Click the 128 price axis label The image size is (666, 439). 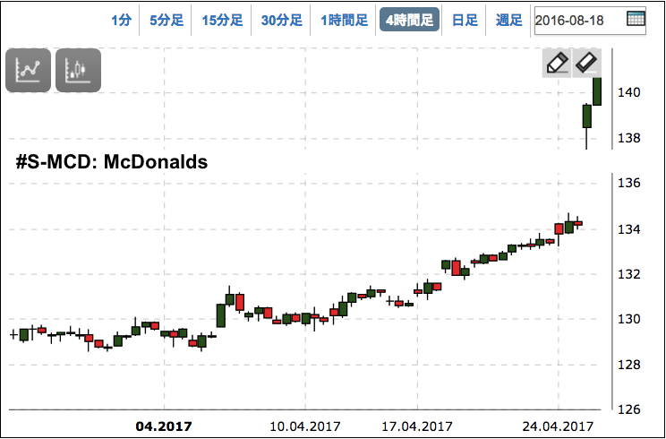[x=628, y=365]
